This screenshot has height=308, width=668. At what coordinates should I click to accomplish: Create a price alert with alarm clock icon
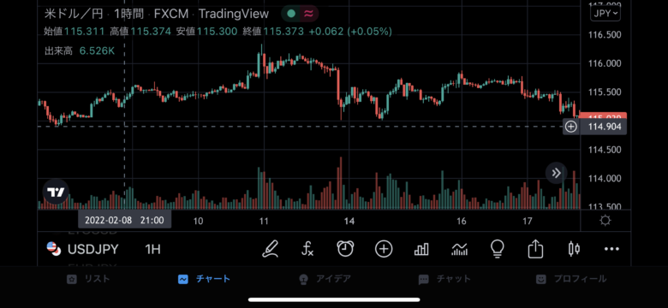345,249
